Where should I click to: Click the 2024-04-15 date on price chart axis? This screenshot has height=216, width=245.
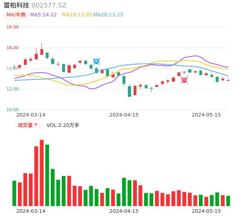point(124,115)
